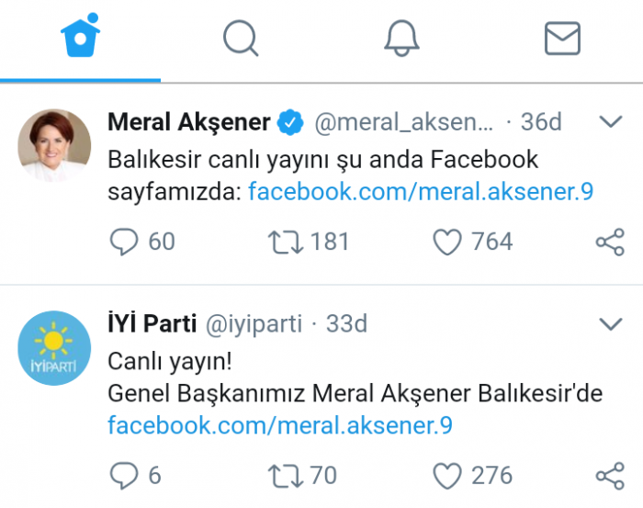Image resolution: width=643 pixels, height=508 pixels.
Task: Share the İYİ Parti tweet
Action: click(610, 476)
